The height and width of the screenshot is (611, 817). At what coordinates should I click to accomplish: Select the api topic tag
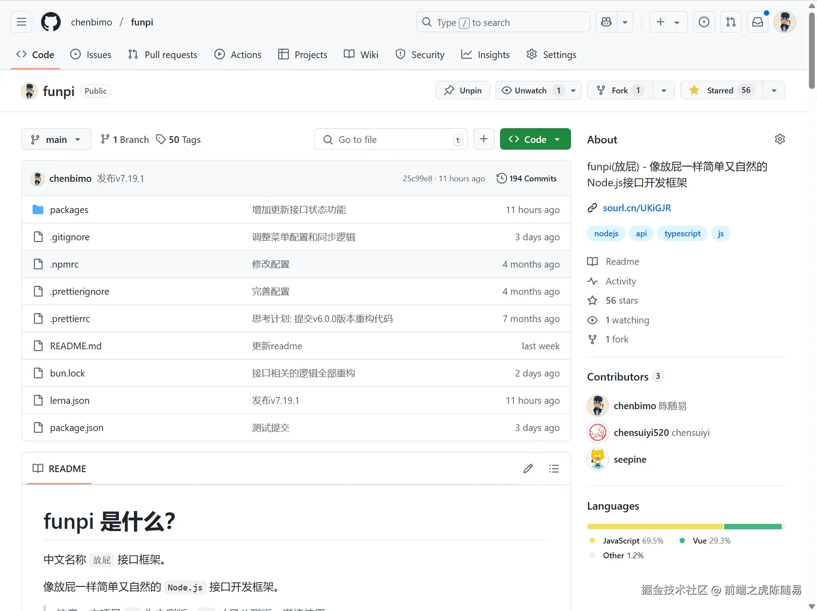pos(641,234)
